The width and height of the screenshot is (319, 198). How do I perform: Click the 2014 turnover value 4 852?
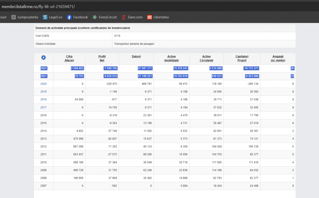click(x=80, y=131)
